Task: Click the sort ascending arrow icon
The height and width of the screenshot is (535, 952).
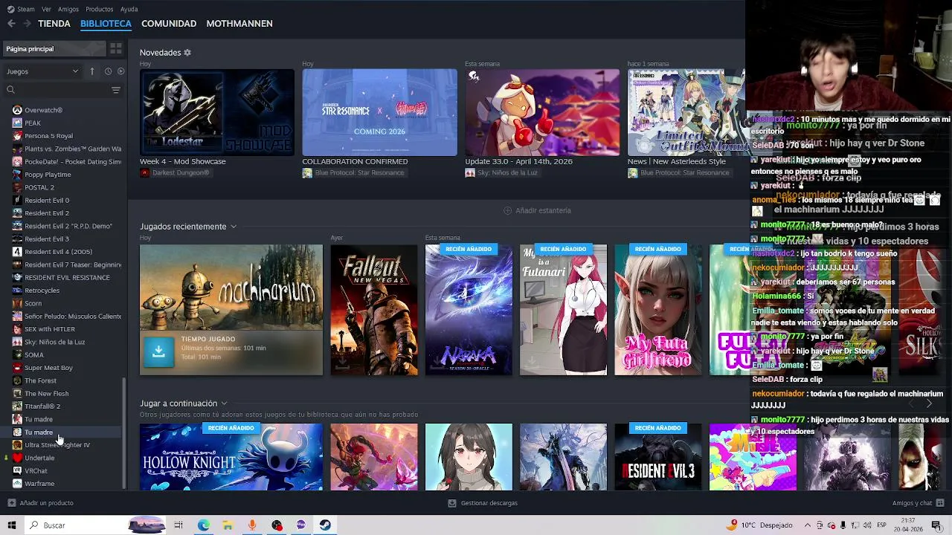Action: tap(92, 71)
